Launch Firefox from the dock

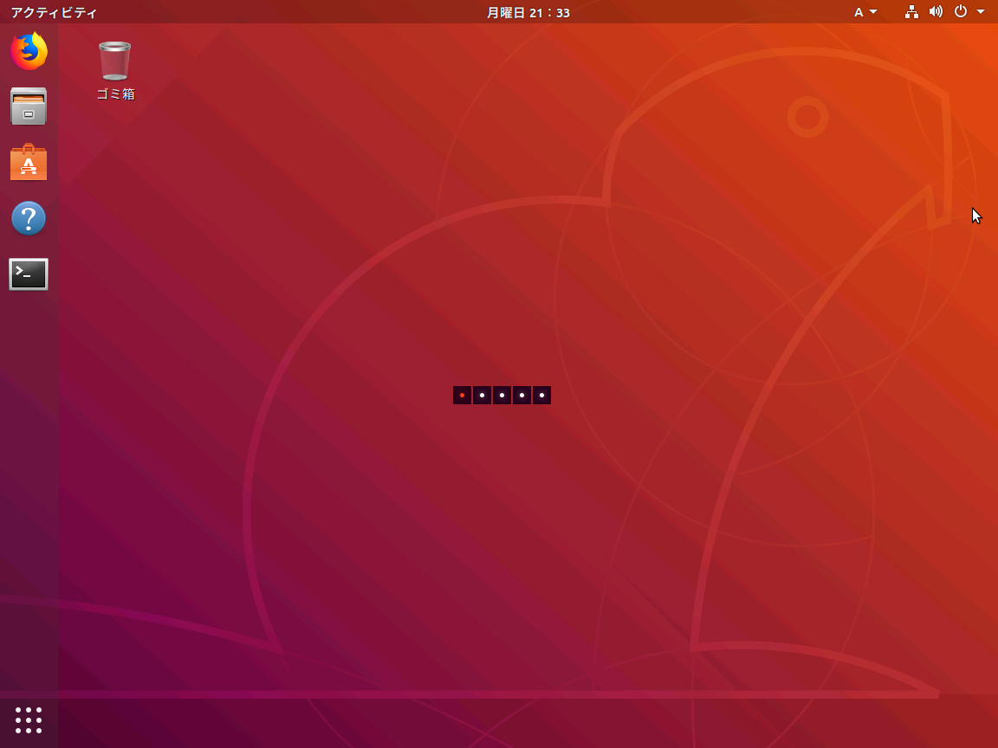pos(29,51)
